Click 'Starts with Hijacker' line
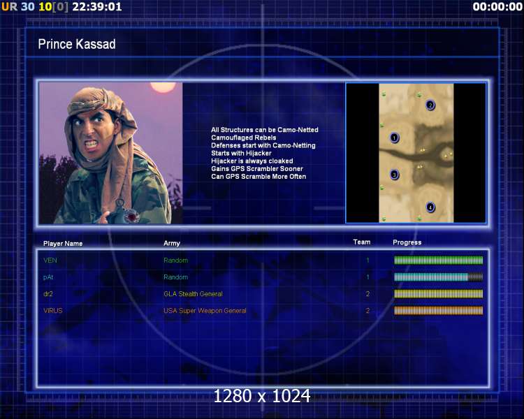Viewport: 524px width, 419px height. pyautogui.click(x=241, y=153)
